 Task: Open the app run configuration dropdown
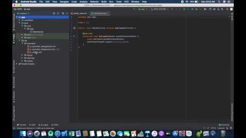143,9
